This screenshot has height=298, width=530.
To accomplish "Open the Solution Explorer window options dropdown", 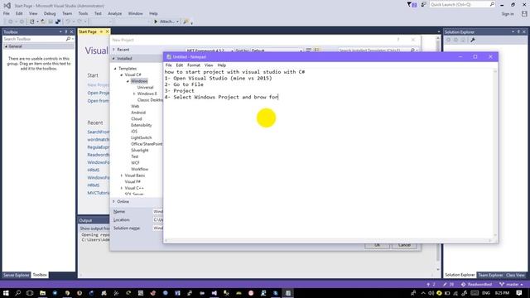I will pyautogui.click(x=513, y=31).
